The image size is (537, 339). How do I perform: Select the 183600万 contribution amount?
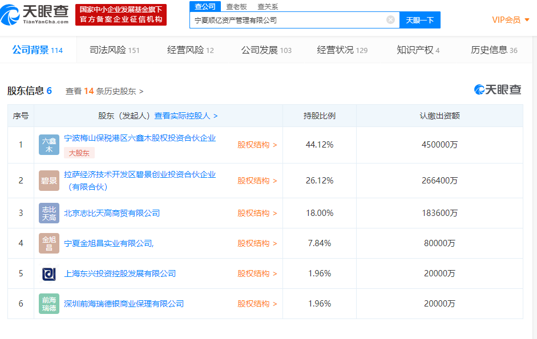point(440,213)
